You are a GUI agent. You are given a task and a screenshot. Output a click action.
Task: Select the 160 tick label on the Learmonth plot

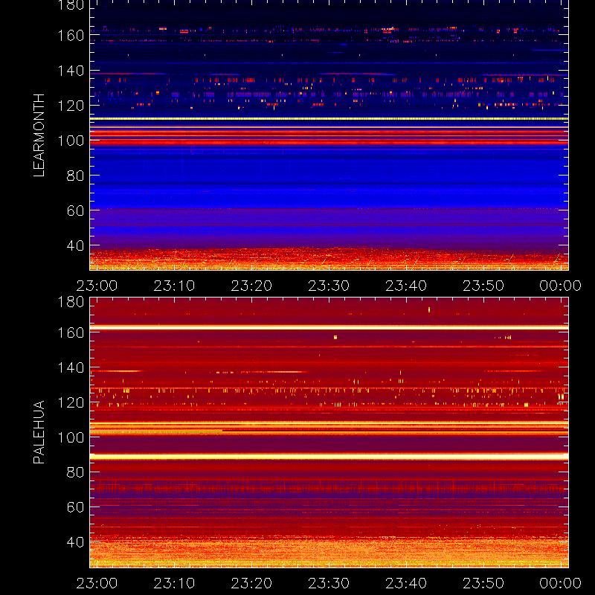tap(71, 36)
